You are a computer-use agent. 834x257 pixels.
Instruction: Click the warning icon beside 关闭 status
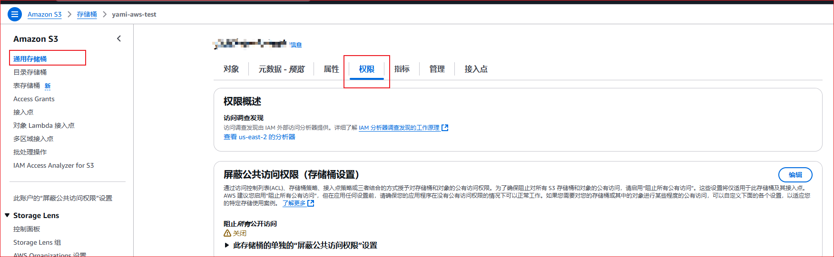(227, 233)
